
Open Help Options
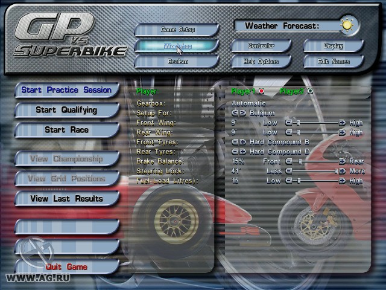261,62
